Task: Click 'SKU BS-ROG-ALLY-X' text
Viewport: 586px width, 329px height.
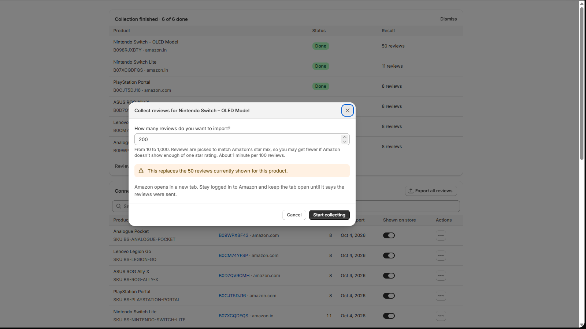Action: click(136, 280)
